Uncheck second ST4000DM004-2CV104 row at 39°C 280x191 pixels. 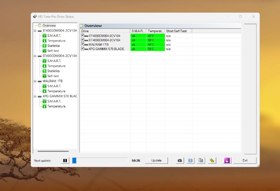coord(82,40)
